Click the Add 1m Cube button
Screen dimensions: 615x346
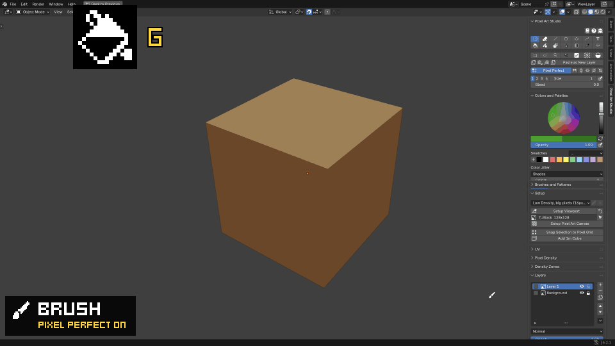(567, 238)
